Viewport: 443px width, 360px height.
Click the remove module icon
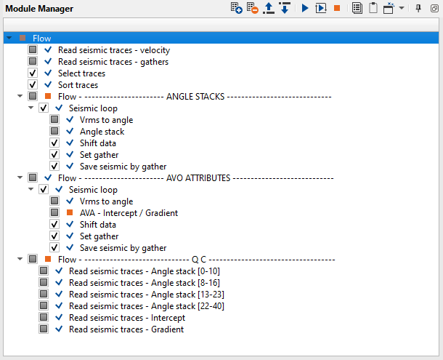[252, 8]
